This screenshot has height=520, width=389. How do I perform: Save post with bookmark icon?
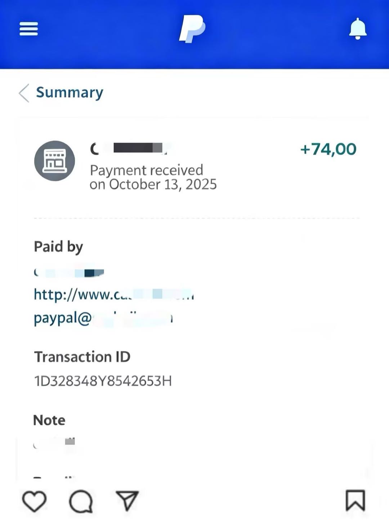point(355,500)
